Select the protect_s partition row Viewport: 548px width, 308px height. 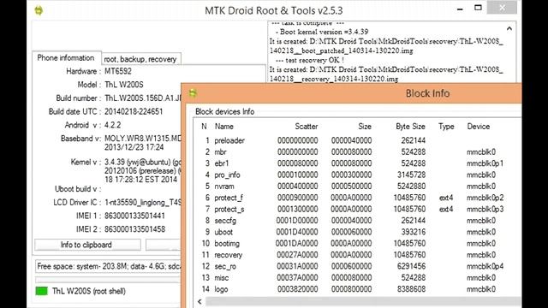coord(356,209)
